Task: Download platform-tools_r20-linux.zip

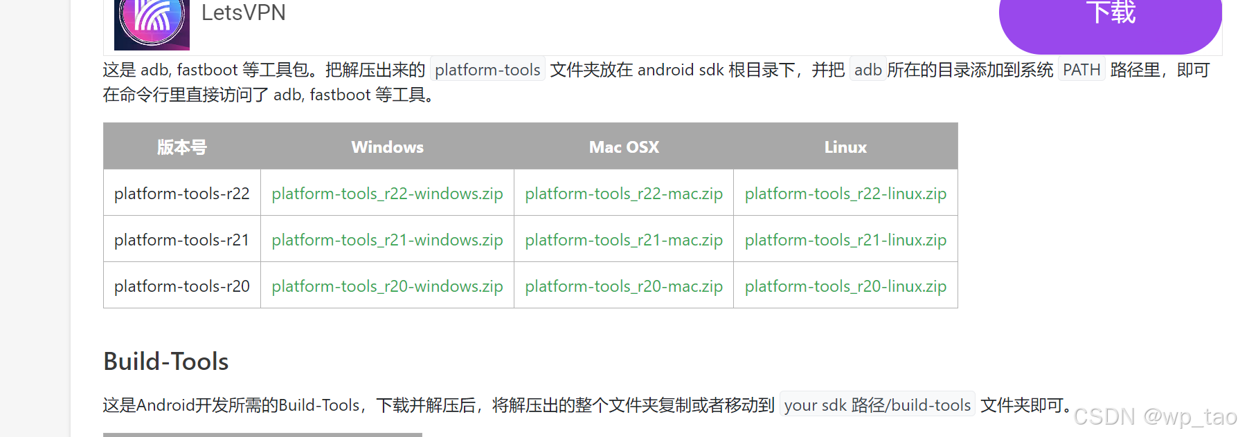Action: tap(845, 286)
